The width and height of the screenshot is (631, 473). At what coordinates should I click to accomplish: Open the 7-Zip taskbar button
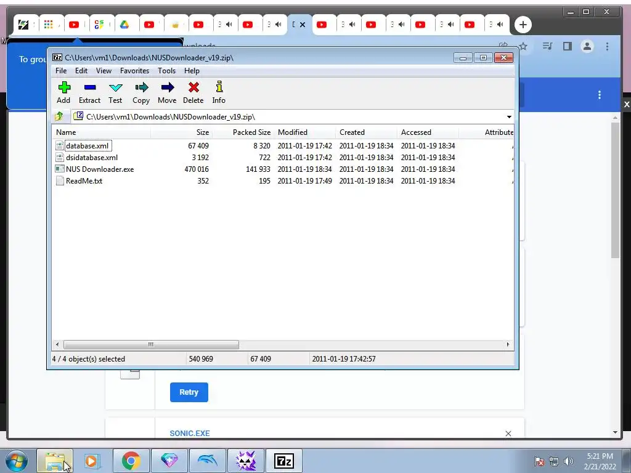[283, 461]
